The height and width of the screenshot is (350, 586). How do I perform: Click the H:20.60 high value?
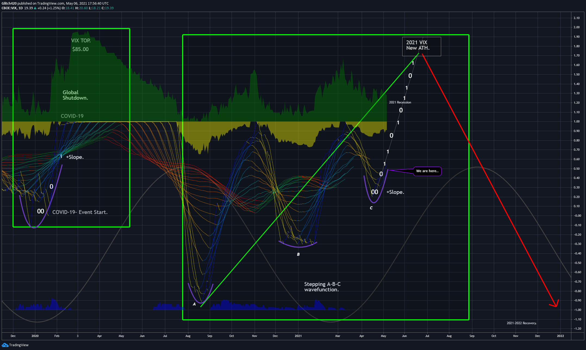point(82,8)
